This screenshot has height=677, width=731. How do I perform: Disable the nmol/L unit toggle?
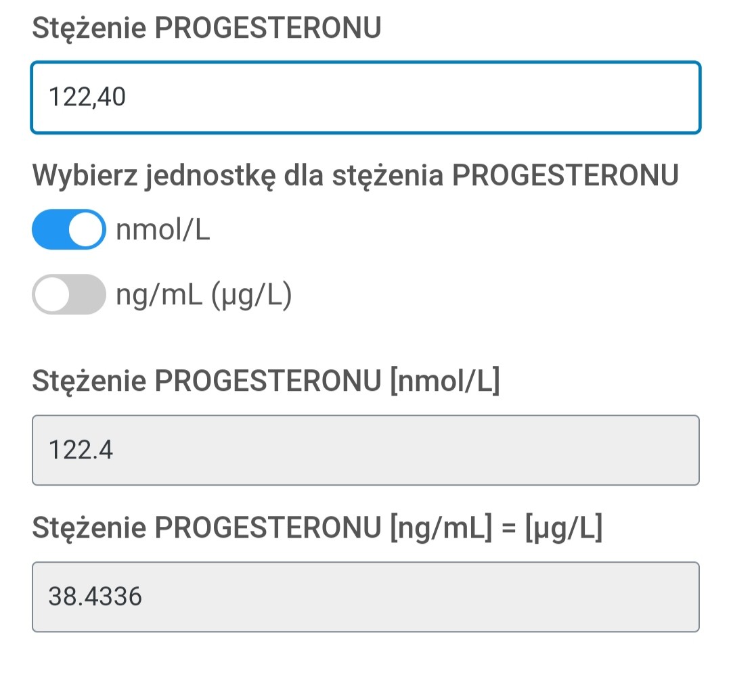tap(68, 230)
